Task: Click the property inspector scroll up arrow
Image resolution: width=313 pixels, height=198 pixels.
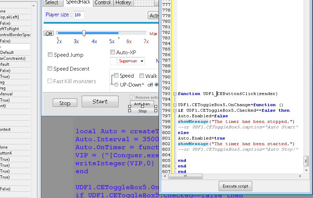Action: click(34, 6)
